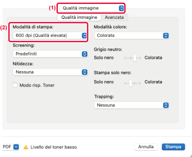Click the arrows icon of Trapping menu
This screenshot has width=192, height=157.
[x=166, y=105]
